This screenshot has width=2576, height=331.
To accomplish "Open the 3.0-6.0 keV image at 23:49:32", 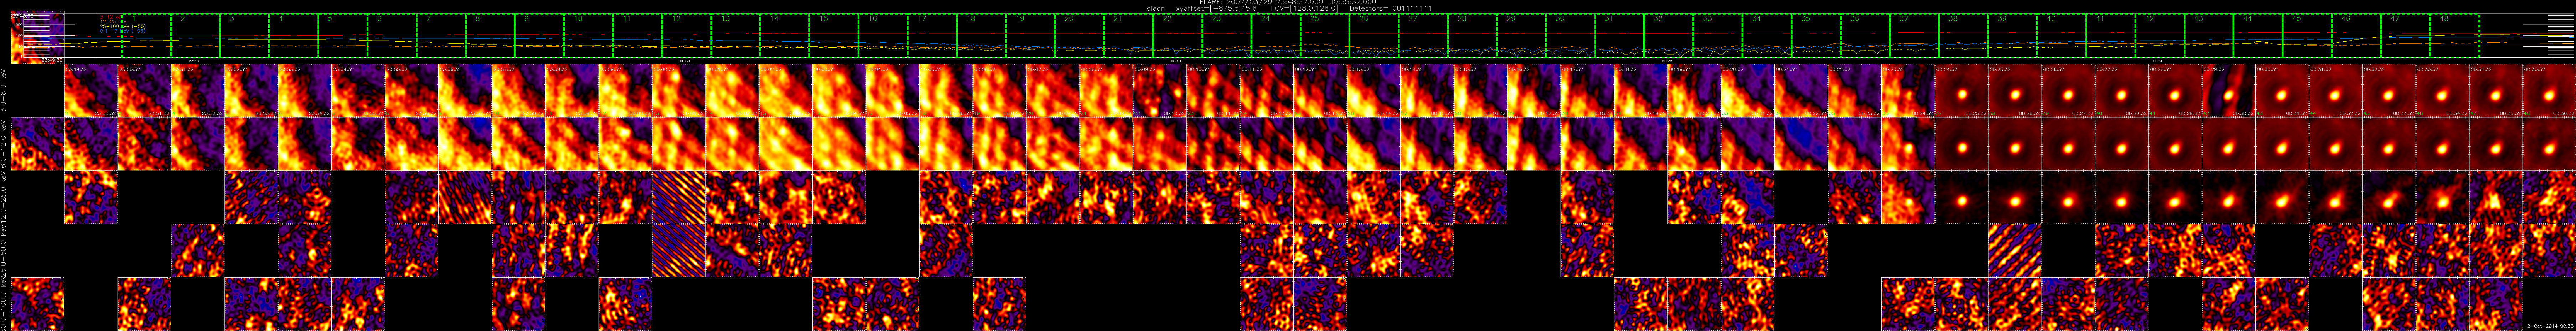I will click(91, 91).
